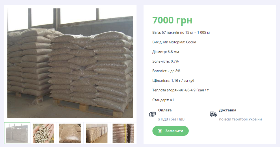Click the payment card icon near Оплата
This screenshot has height=147, width=280.
pos(152,114)
